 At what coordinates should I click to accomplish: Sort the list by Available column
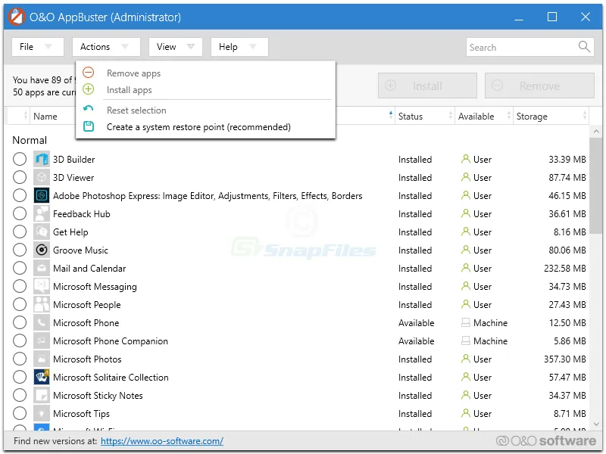(x=483, y=116)
